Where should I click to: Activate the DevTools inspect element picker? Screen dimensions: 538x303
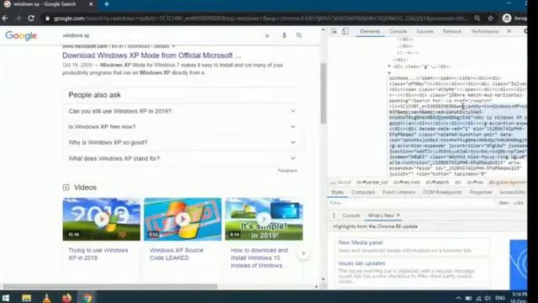point(334,31)
